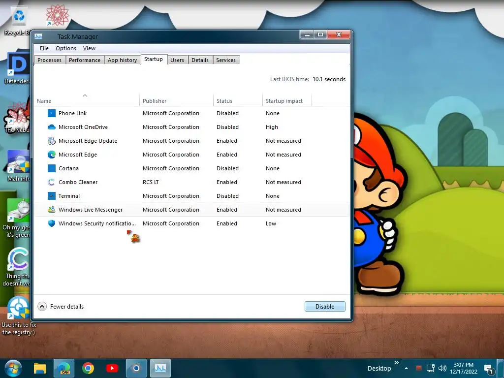The image size is (504, 378).
Task: Select the Oh my gosh it's green shortcut
Action: click(18, 219)
